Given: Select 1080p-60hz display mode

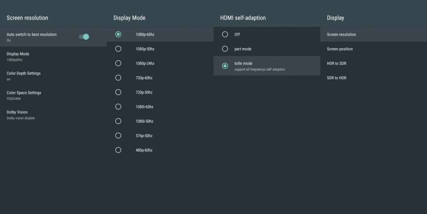Looking at the screenshot, I should tap(118, 34).
